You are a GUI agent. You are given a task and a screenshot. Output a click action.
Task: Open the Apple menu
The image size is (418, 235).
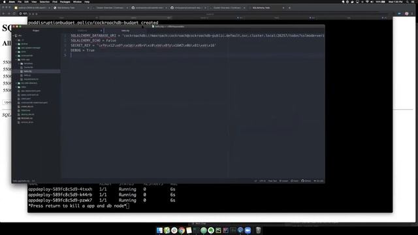tap(4, 1)
